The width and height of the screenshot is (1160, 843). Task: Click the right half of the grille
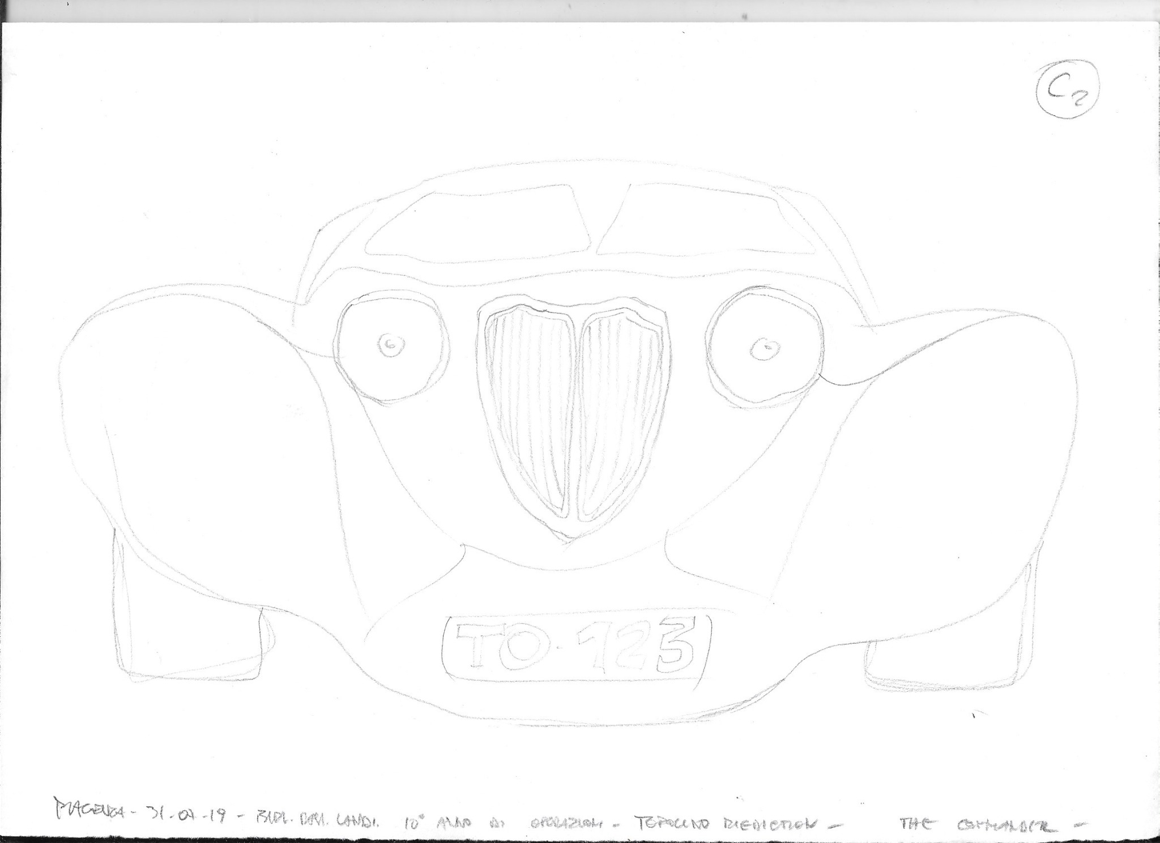pos(621,413)
